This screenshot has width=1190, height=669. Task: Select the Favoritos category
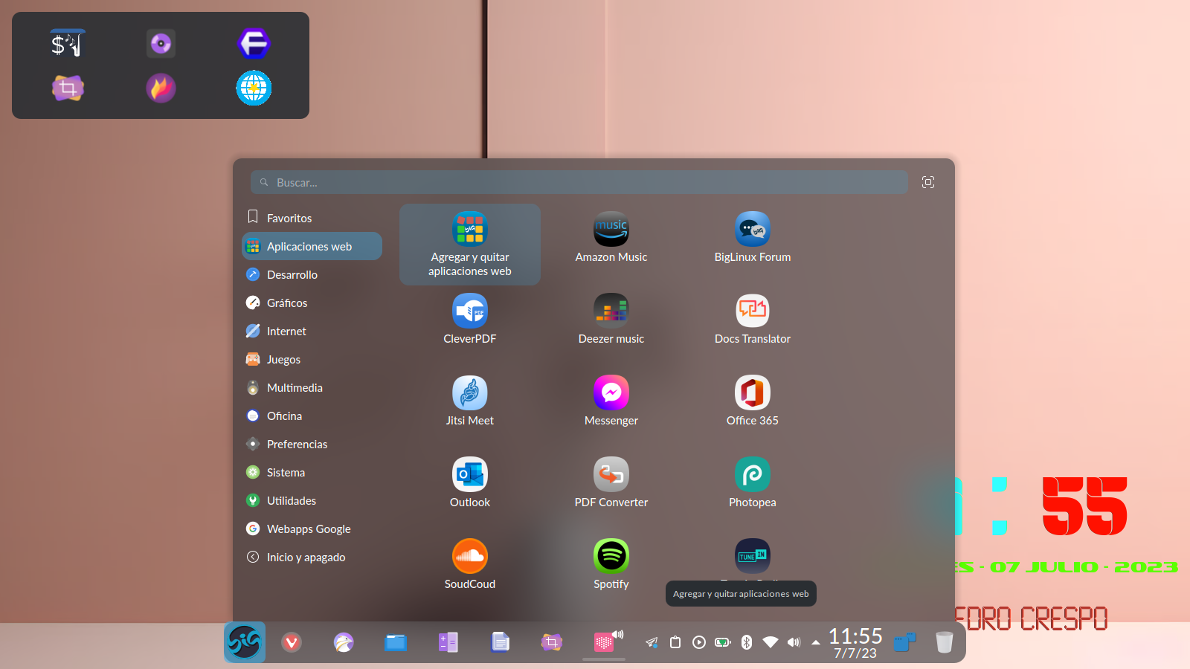click(312, 218)
